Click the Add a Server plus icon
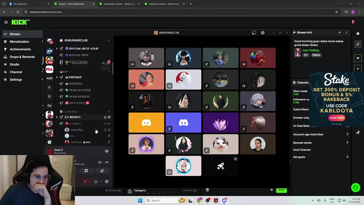Viewport: 364px width, 205px height. (49, 142)
